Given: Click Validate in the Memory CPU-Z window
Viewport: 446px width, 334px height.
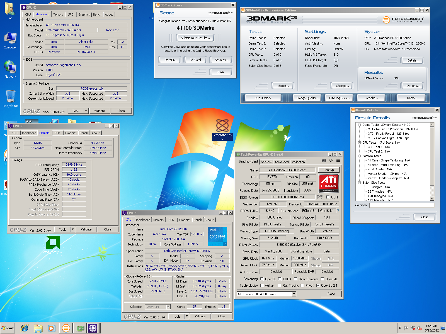Looking at the screenshot, I should click(x=86, y=229).
